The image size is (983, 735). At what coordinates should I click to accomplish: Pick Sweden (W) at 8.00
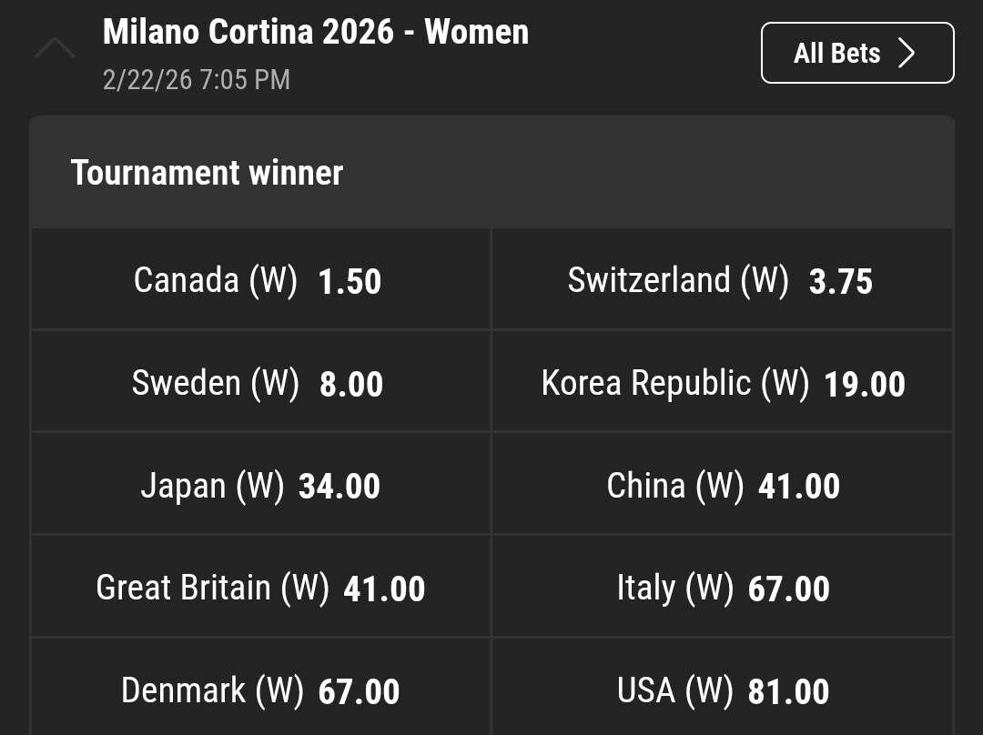tap(260, 382)
